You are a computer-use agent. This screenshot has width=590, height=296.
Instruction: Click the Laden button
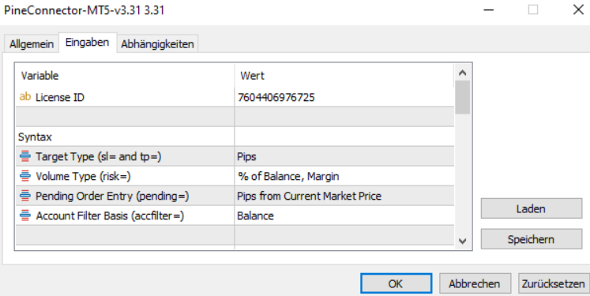pyautogui.click(x=531, y=208)
